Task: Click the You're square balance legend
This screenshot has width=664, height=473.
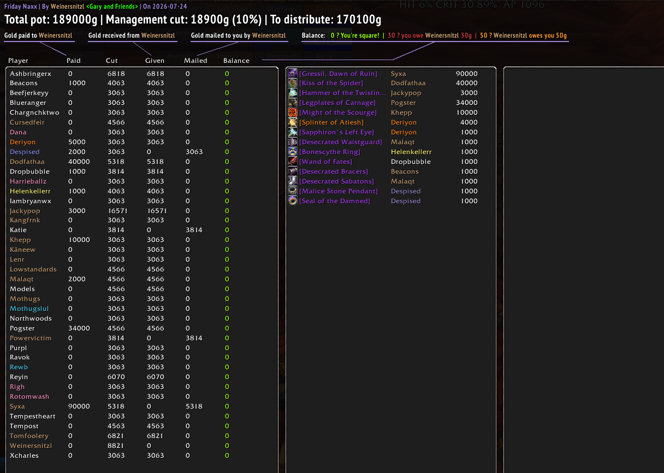Action: click(355, 36)
